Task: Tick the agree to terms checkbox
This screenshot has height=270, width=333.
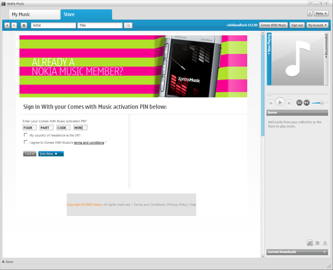Action: (x=26, y=142)
